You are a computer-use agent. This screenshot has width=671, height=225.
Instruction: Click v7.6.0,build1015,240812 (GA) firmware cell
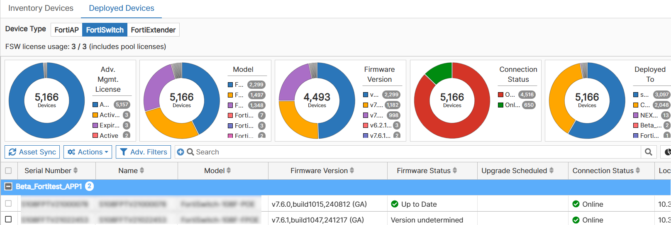(320, 204)
